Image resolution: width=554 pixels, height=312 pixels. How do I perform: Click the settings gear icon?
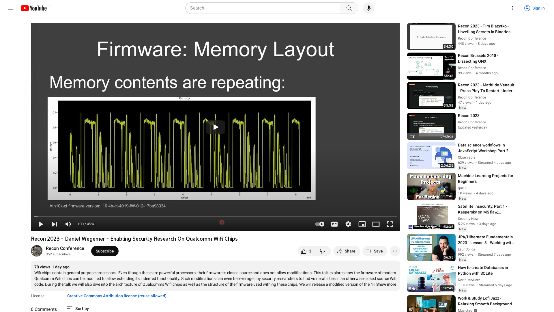pyautogui.click(x=348, y=224)
